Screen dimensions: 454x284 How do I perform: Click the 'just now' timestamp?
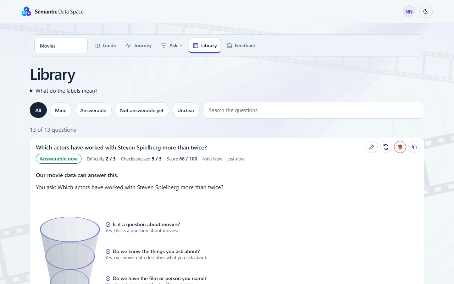pos(236,159)
